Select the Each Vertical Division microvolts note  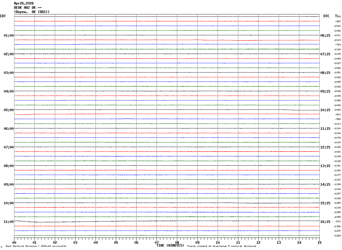point(36,246)
